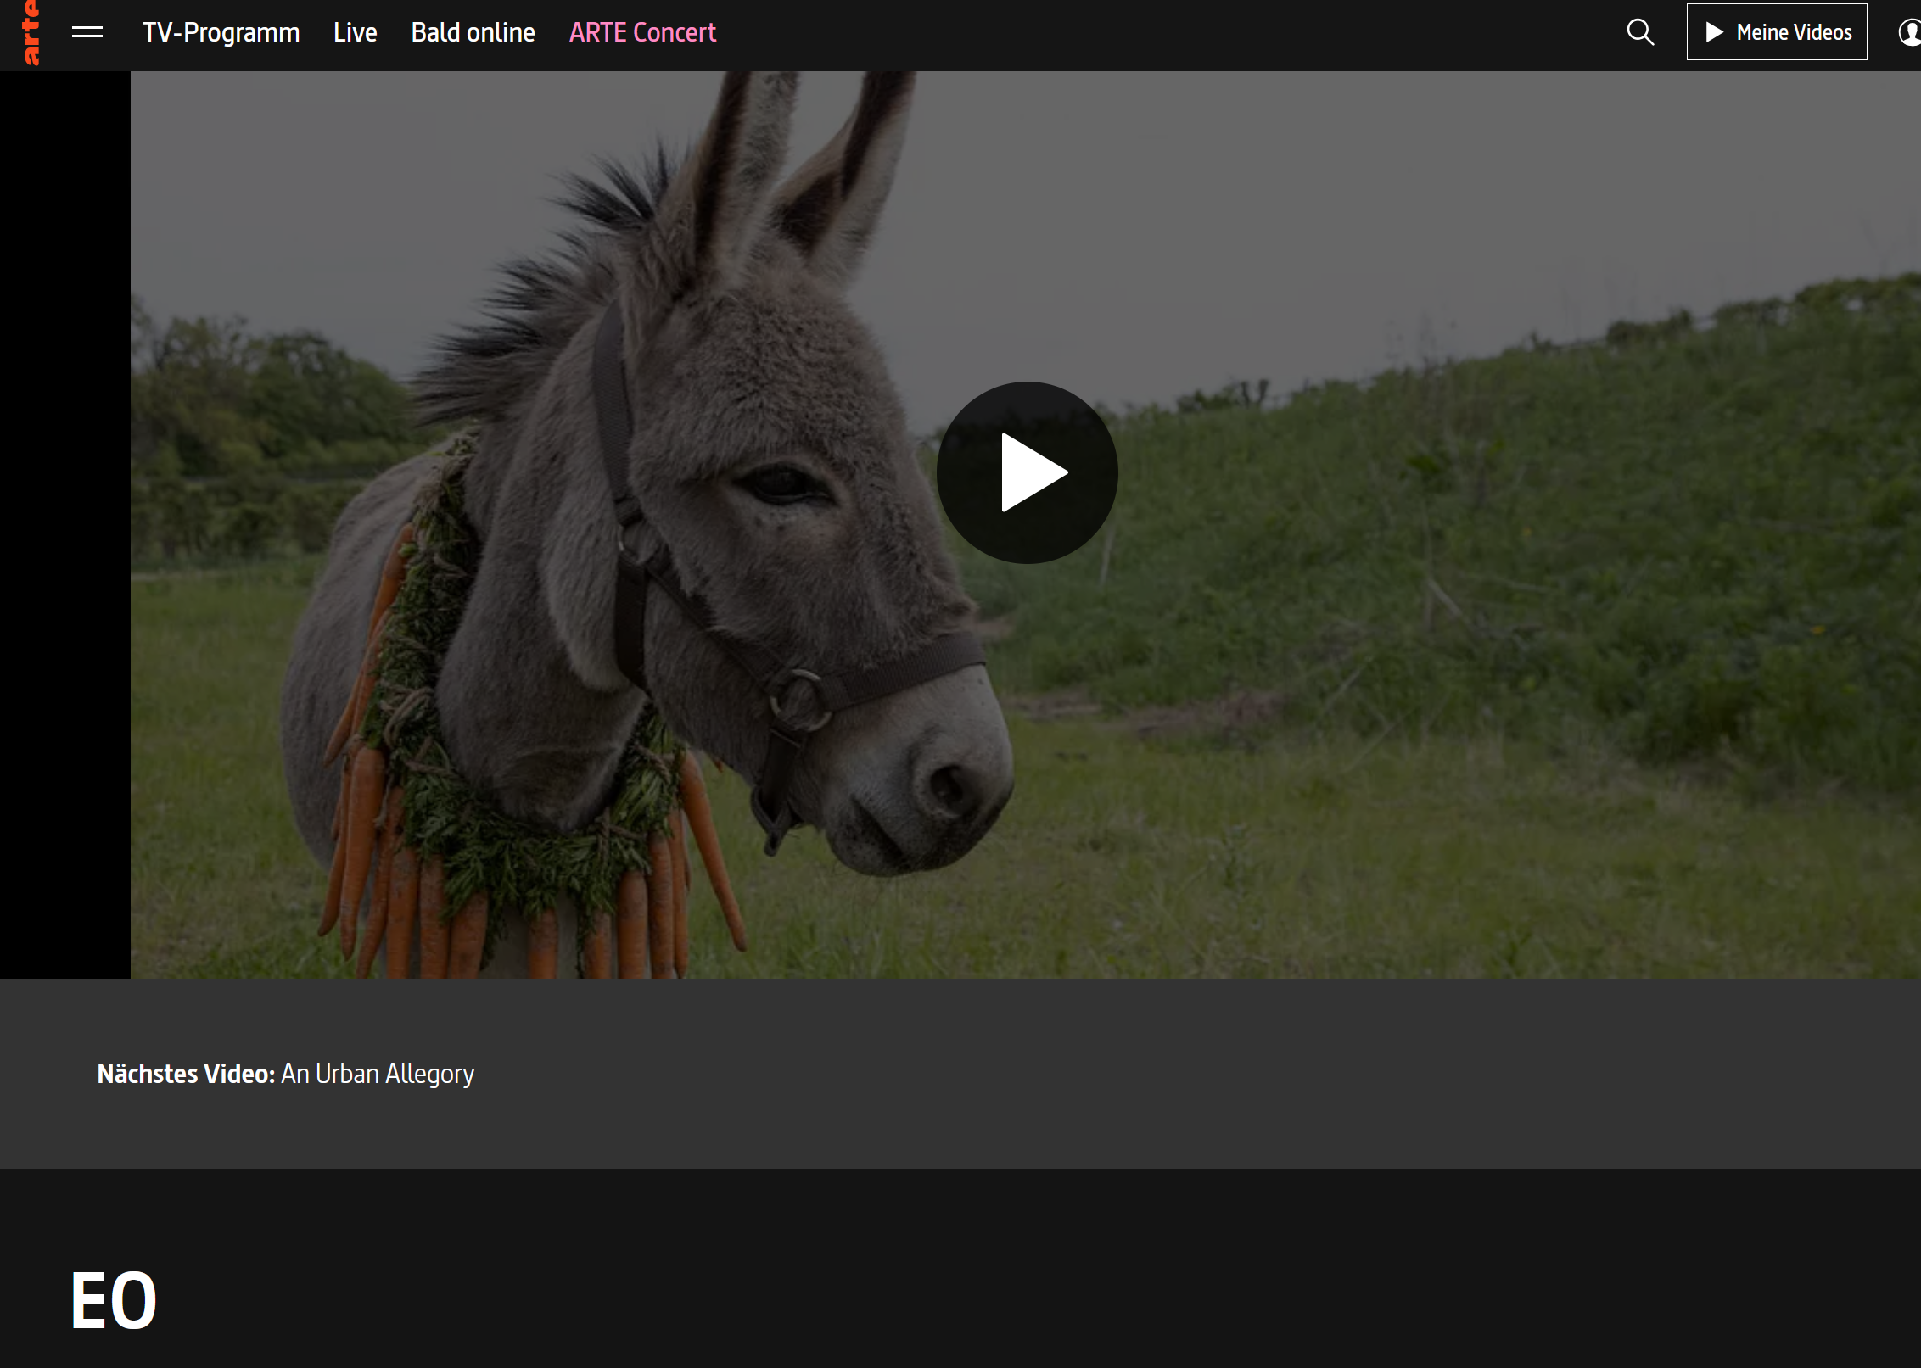Open the hamburger navigation menu
This screenshot has height=1368, width=1921.
pyautogui.click(x=87, y=32)
